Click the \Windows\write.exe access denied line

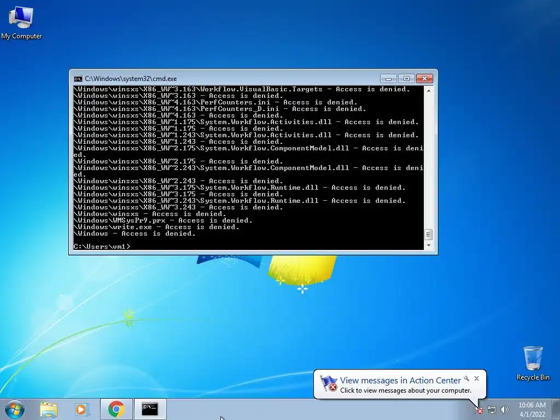pos(156,227)
